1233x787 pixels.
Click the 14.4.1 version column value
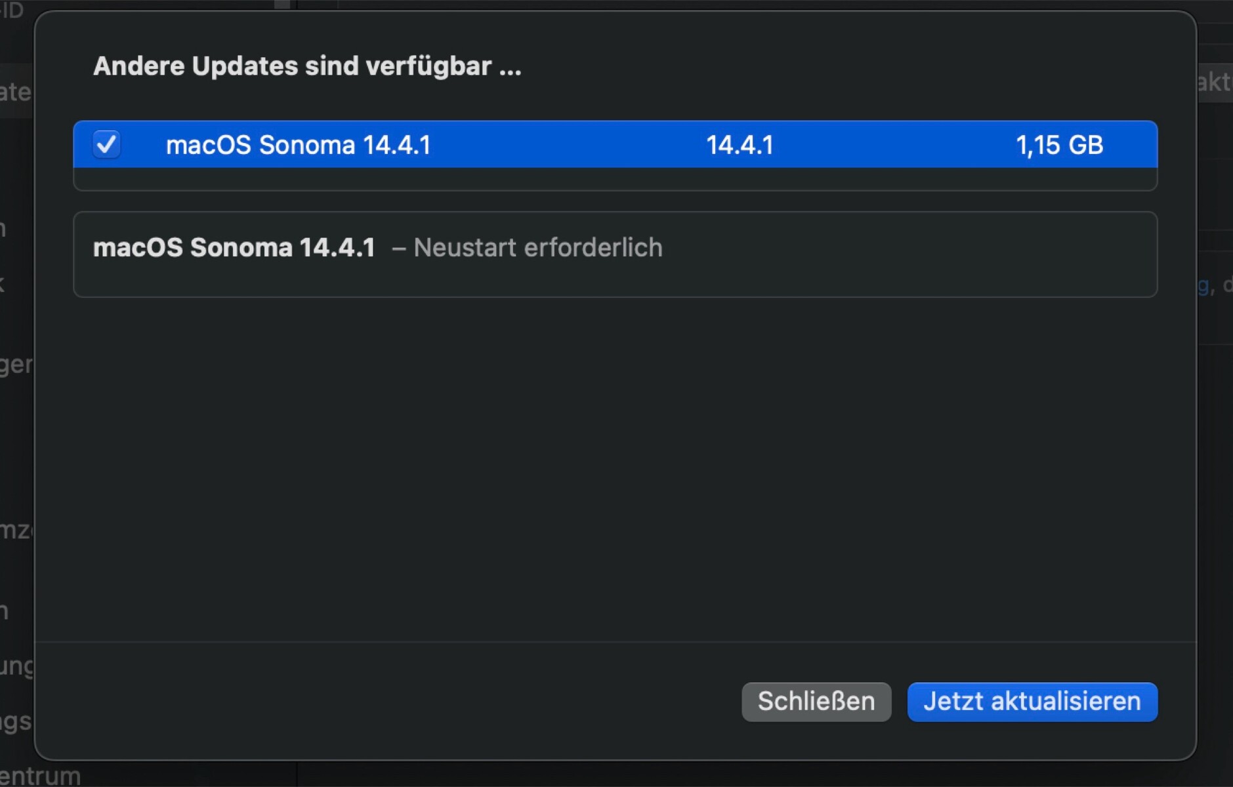click(x=740, y=145)
